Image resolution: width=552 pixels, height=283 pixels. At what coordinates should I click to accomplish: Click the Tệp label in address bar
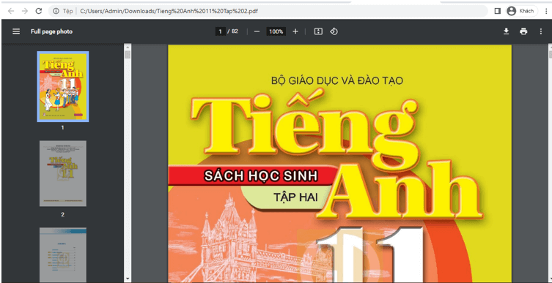[67, 11]
